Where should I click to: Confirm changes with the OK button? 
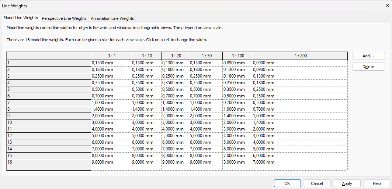coord(287,183)
